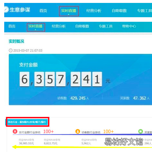Open 专题工具 in the top navigation bar

tap(145, 11)
